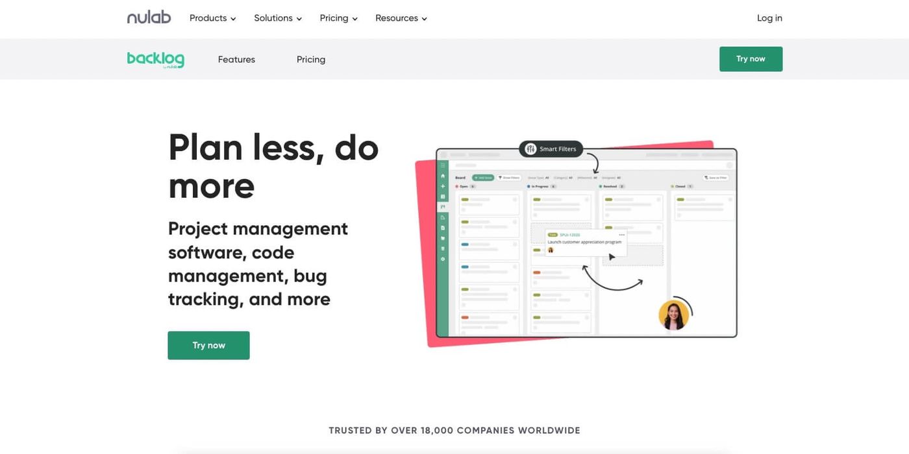
Task: Click the Open column header
Action: tap(466, 186)
